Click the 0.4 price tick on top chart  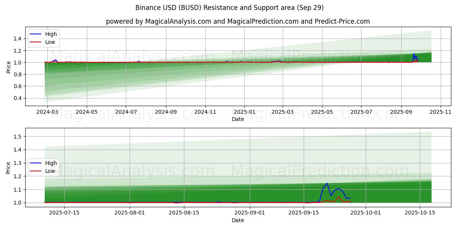pyautogui.click(x=18, y=98)
